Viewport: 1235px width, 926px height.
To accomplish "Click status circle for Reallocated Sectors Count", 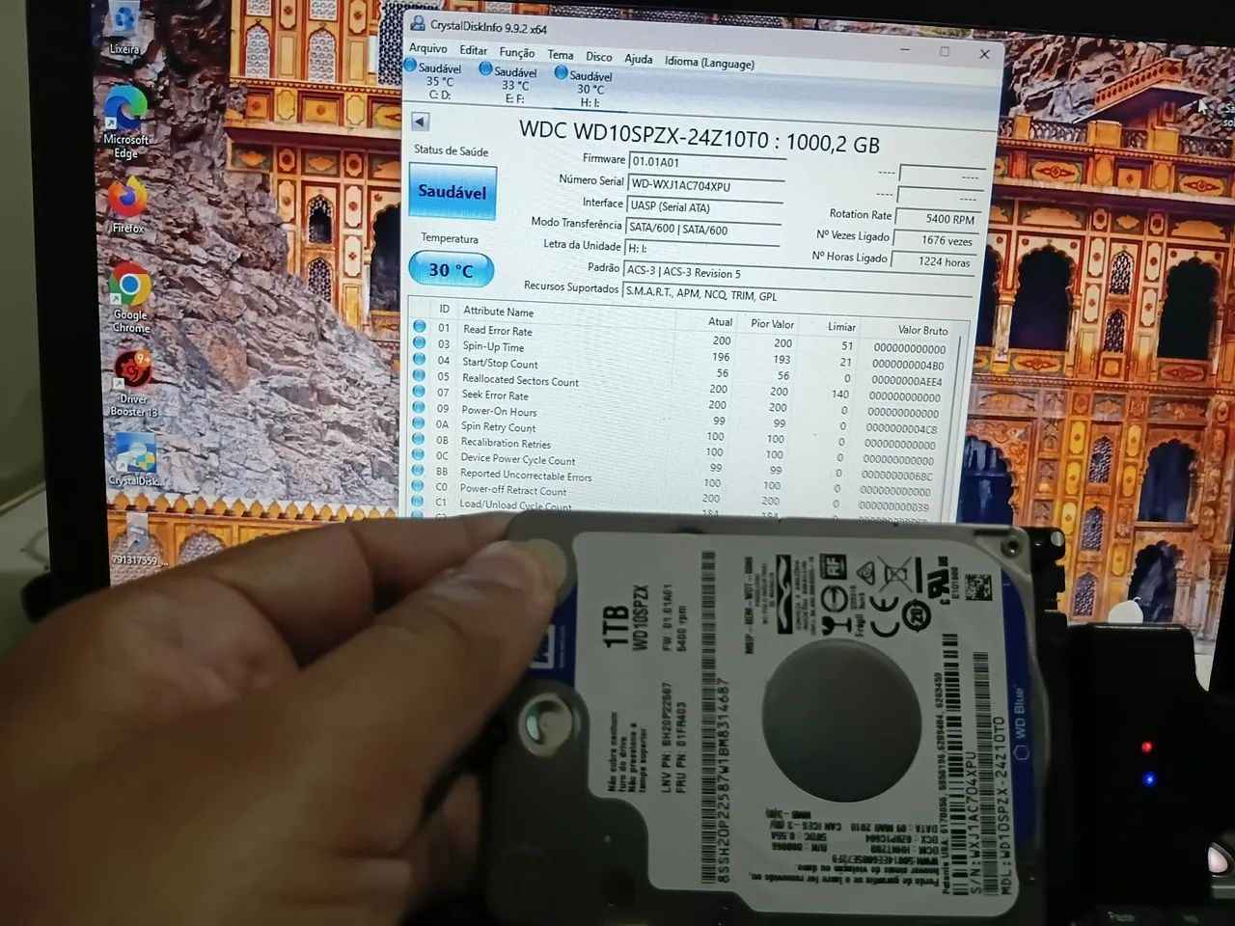I will (419, 375).
